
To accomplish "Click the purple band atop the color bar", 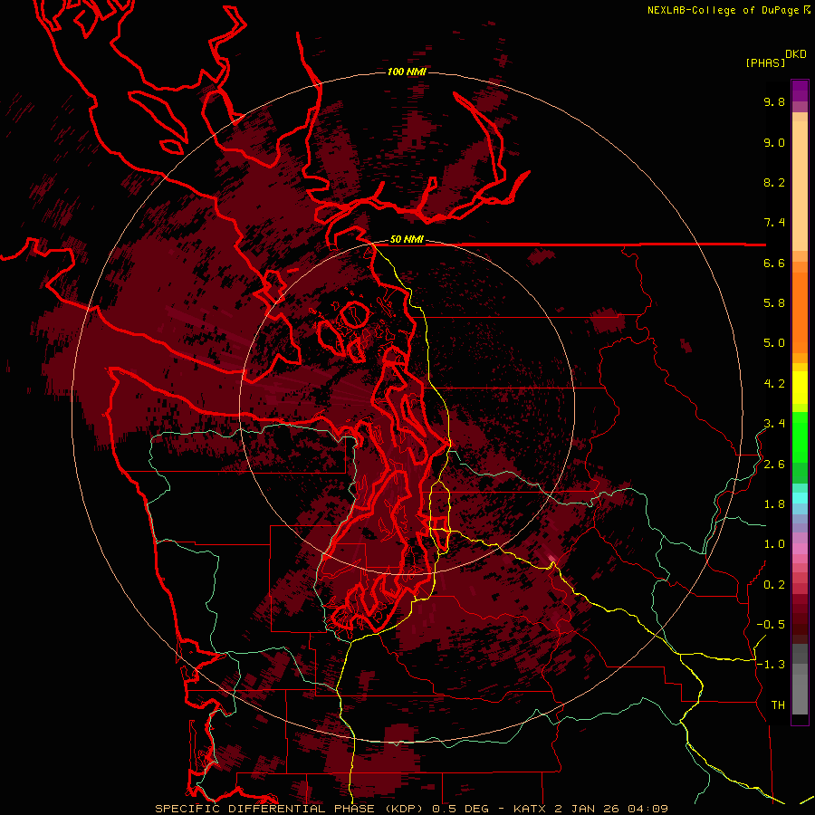I will pos(800,91).
